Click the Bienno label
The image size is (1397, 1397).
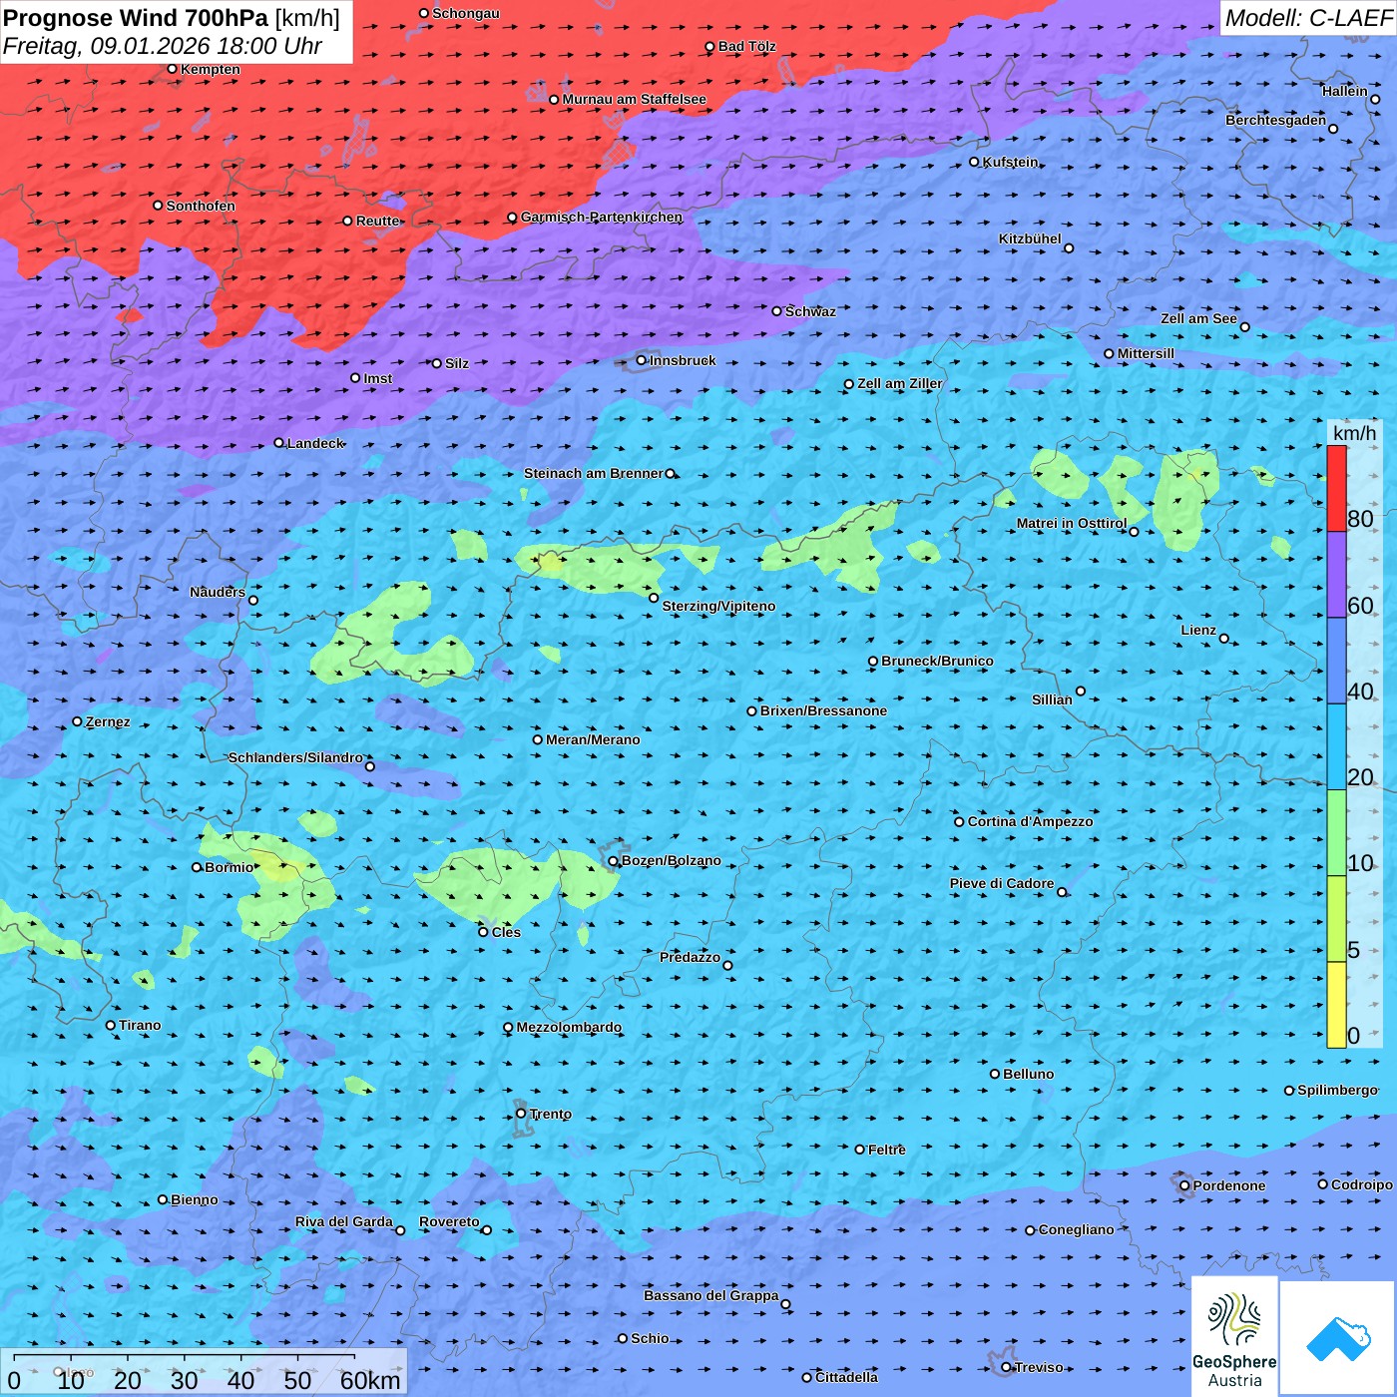point(195,1199)
